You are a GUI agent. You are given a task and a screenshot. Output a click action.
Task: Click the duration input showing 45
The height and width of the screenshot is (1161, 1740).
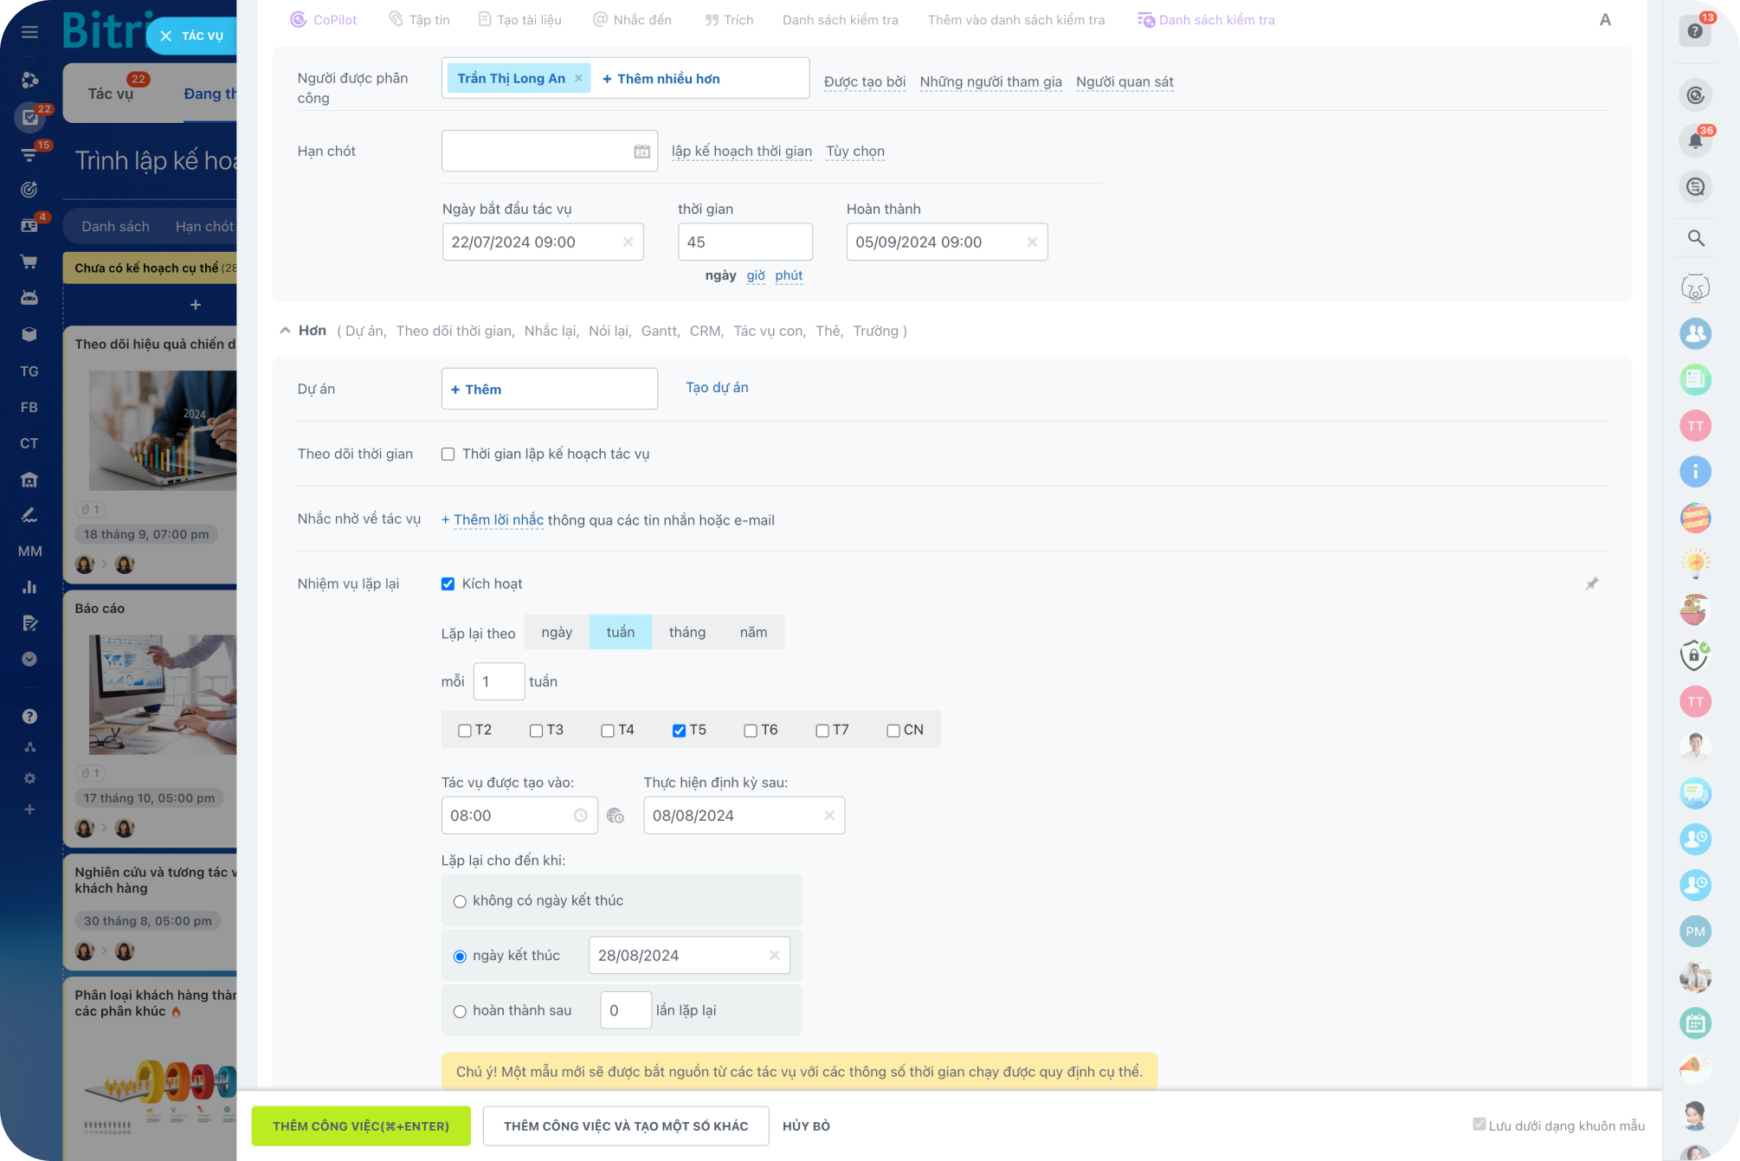[x=744, y=242]
